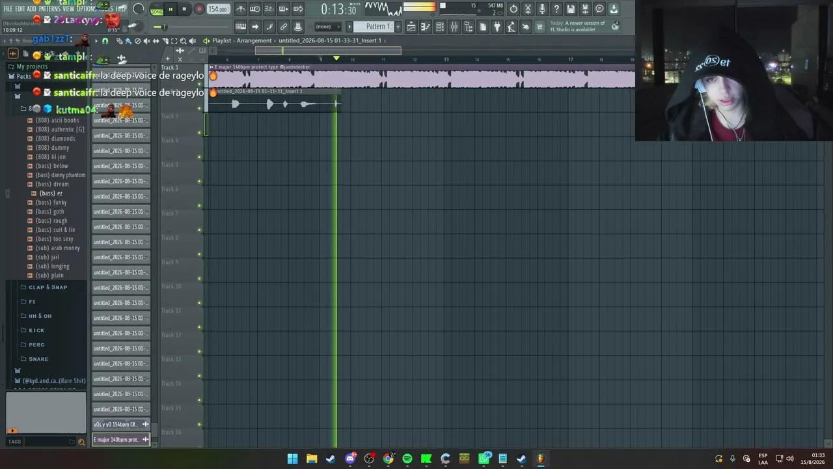Pause playback with the pause button

(171, 9)
